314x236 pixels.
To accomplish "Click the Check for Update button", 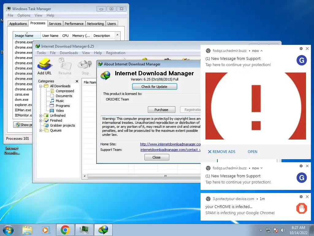I will [x=155, y=87].
